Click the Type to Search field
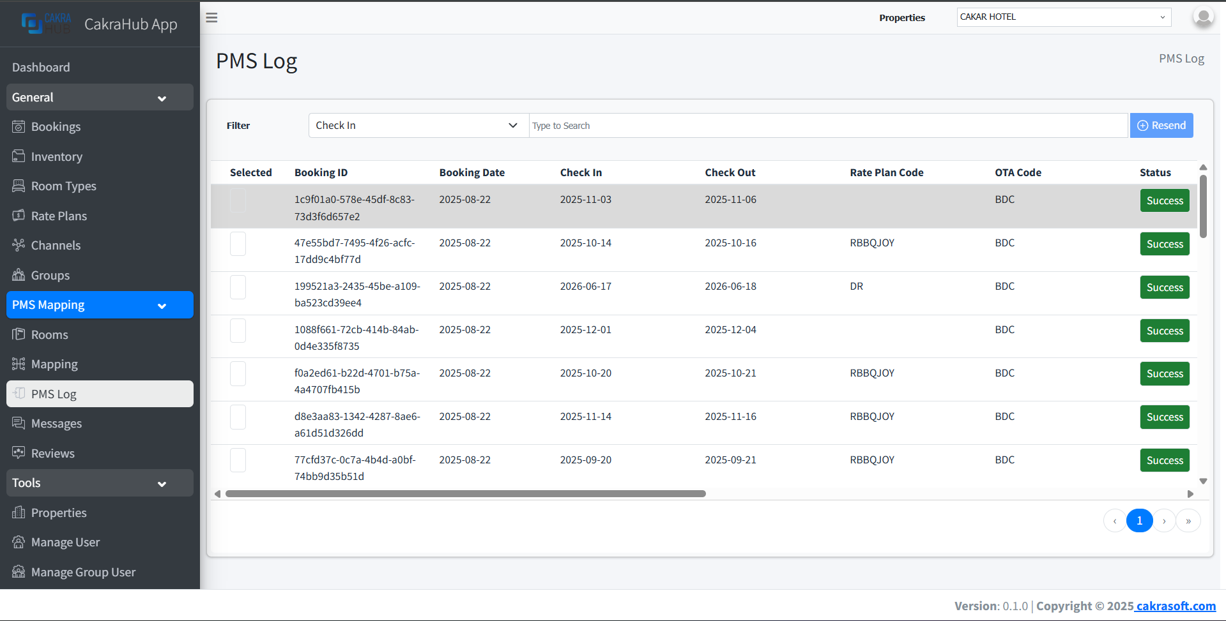The image size is (1226, 621). pyautogui.click(x=827, y=126)
